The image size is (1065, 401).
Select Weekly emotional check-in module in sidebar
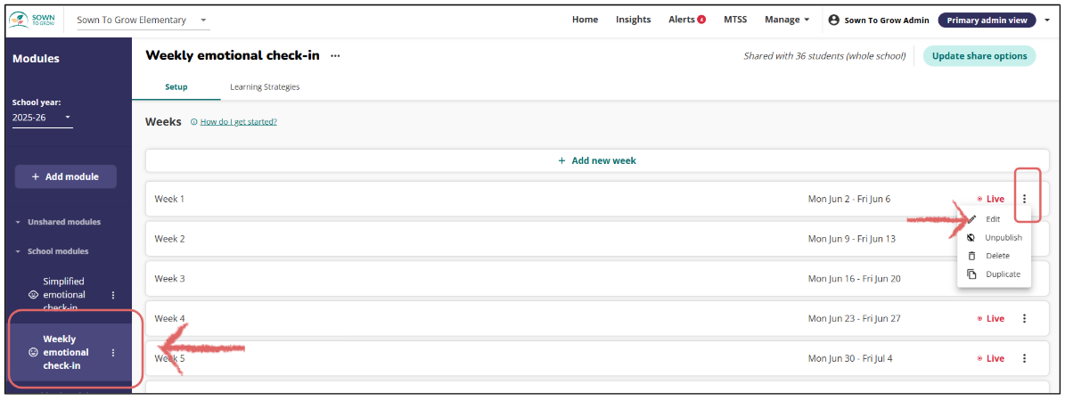(66, 353)
